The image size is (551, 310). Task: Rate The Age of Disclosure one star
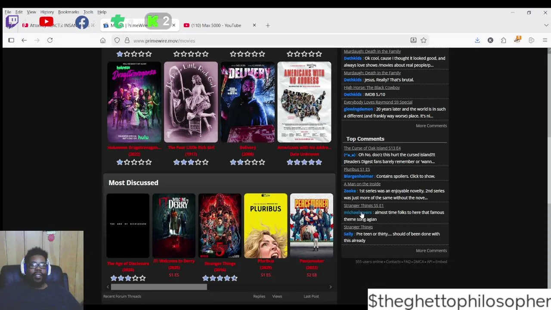[x=114, y=278]
